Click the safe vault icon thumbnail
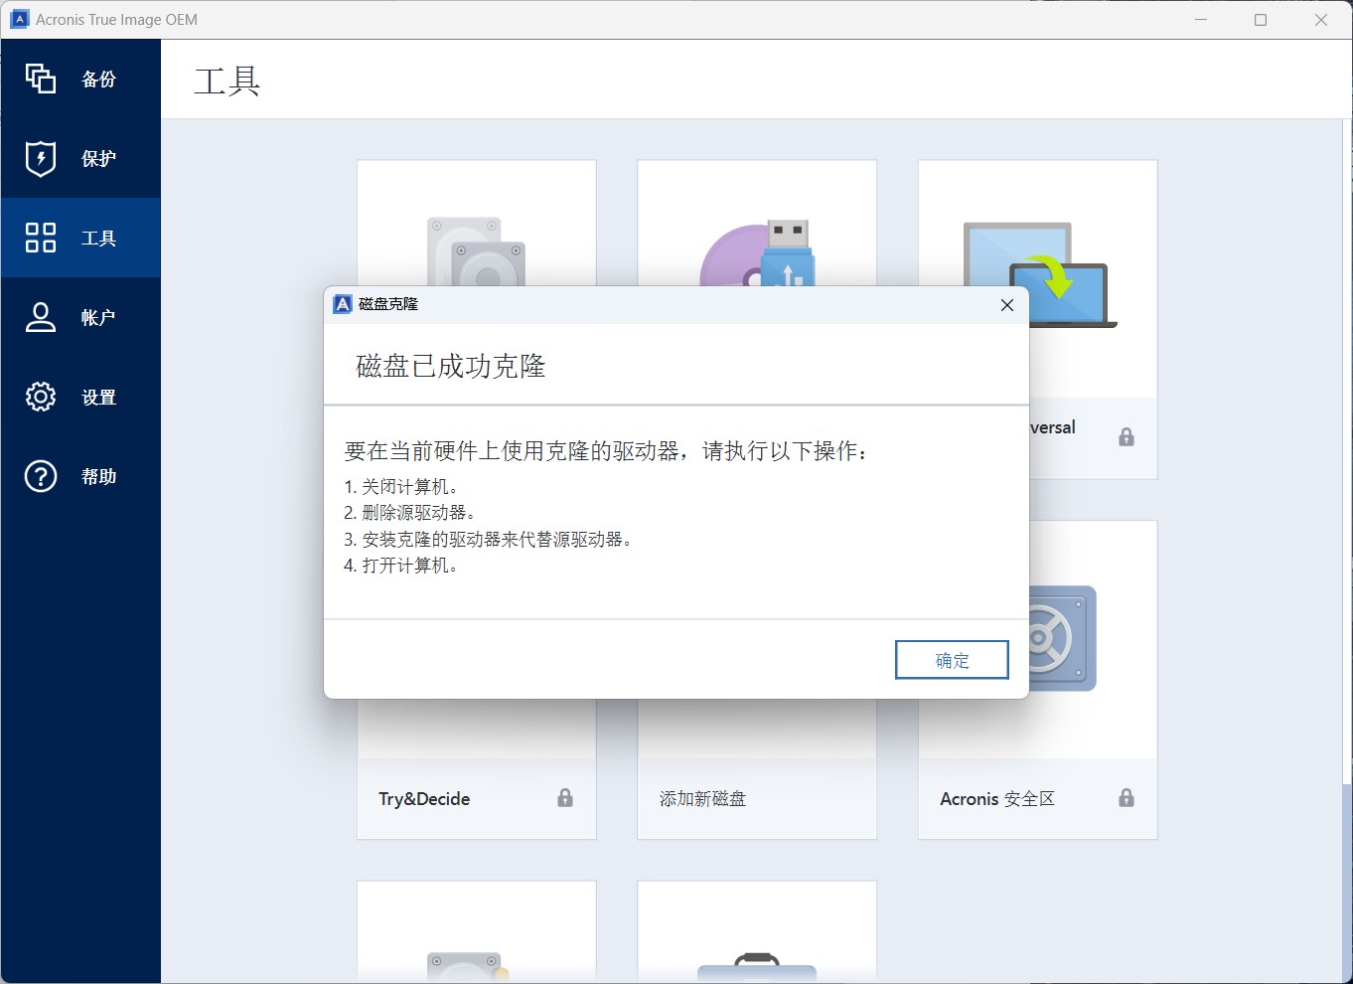This screenshot has width=1353, height=984. [x=1062, y=638]
